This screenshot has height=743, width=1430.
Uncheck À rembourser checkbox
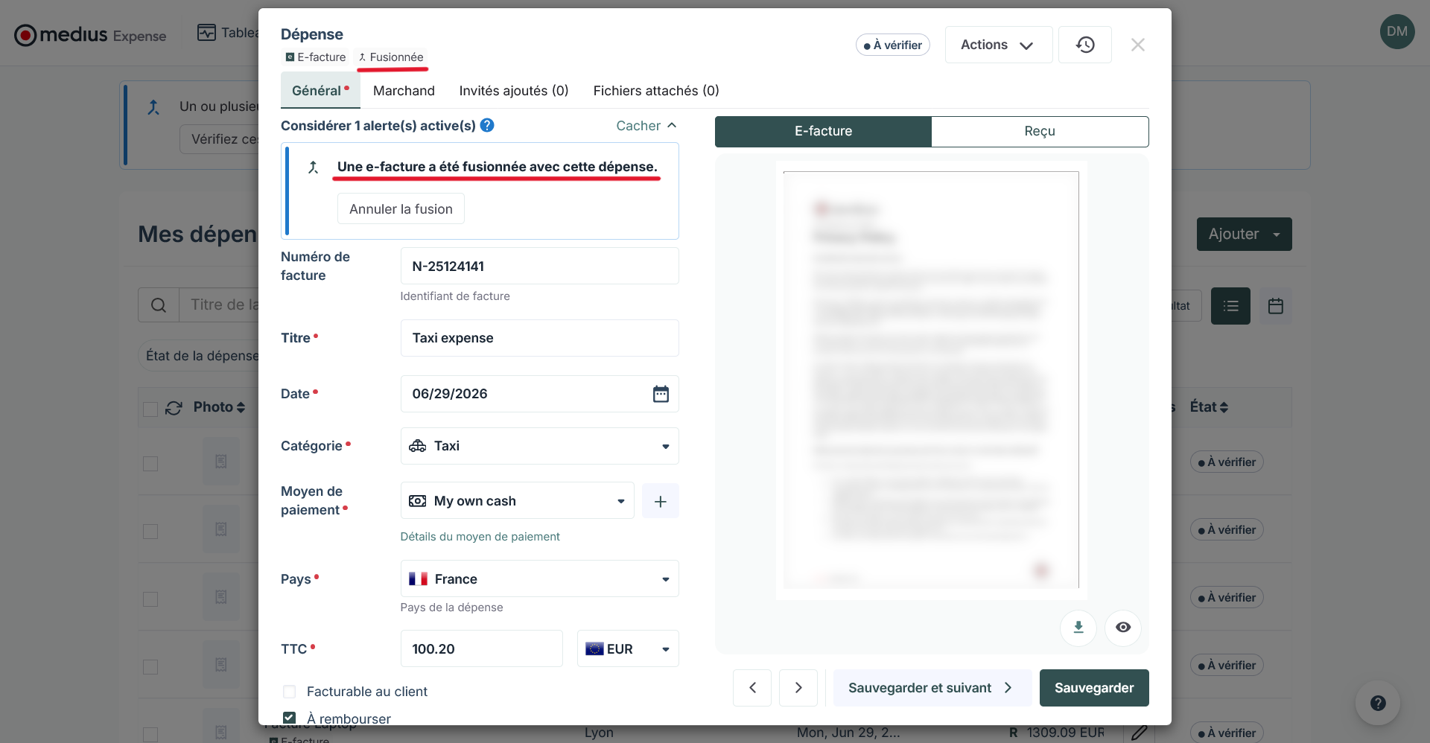(x=290, y=718)
